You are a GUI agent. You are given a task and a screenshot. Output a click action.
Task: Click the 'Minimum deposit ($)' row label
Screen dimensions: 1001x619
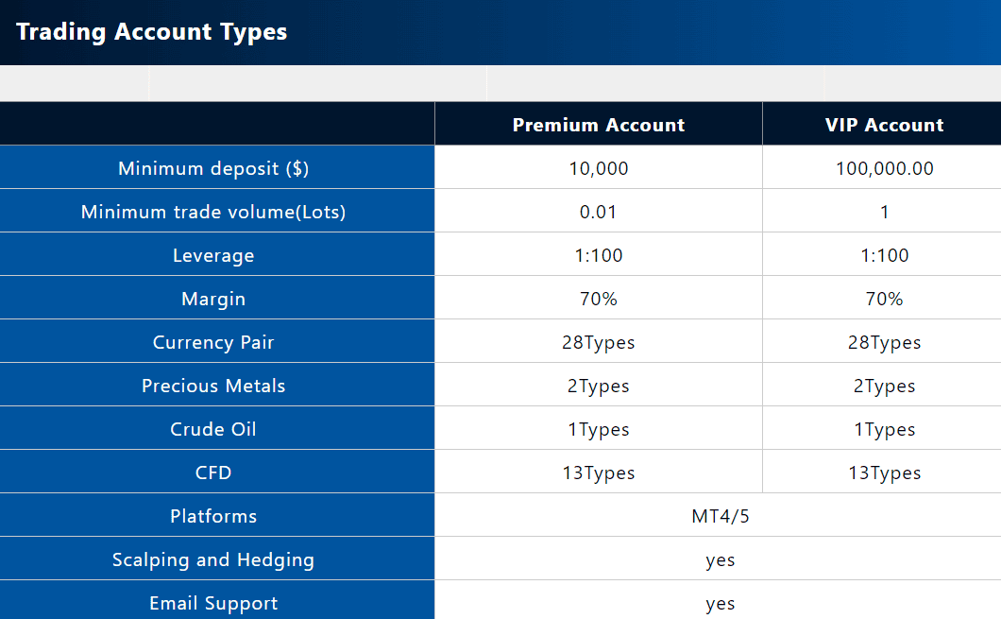pos(213,168)
